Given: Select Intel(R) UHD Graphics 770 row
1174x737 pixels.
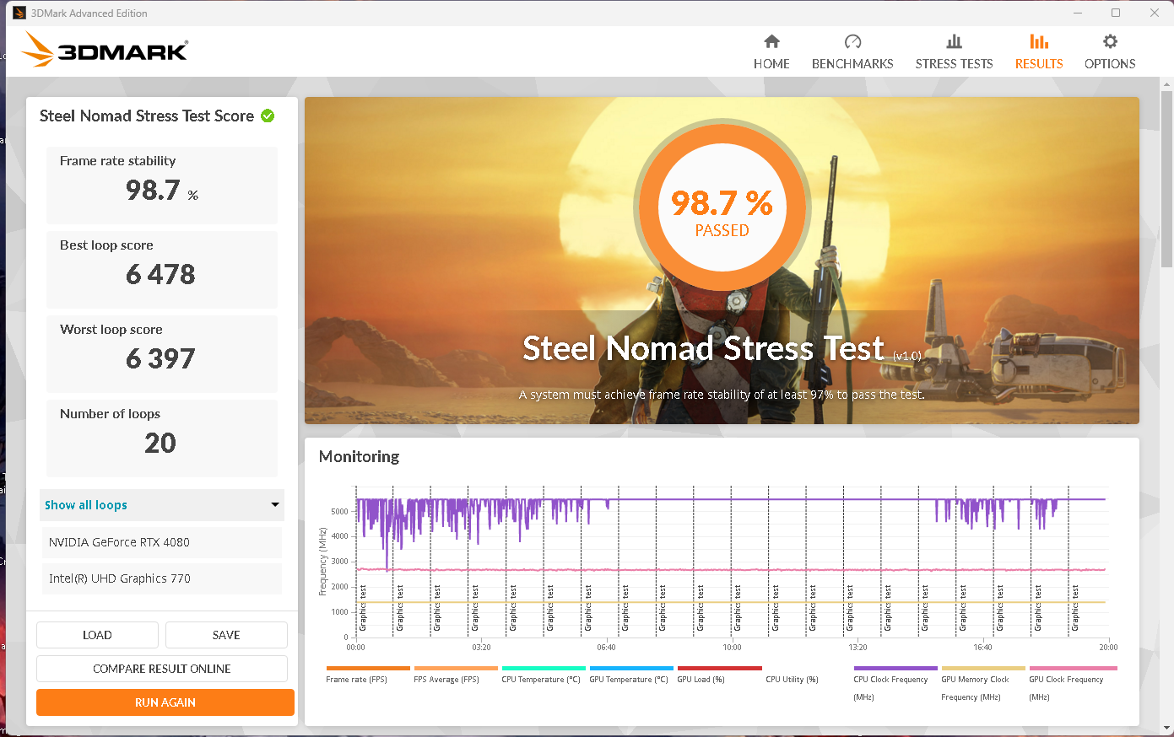Looking at the screenshot, I should [162, 578].
